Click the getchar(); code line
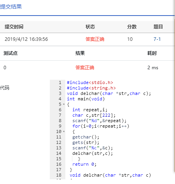 pos(86,137)
